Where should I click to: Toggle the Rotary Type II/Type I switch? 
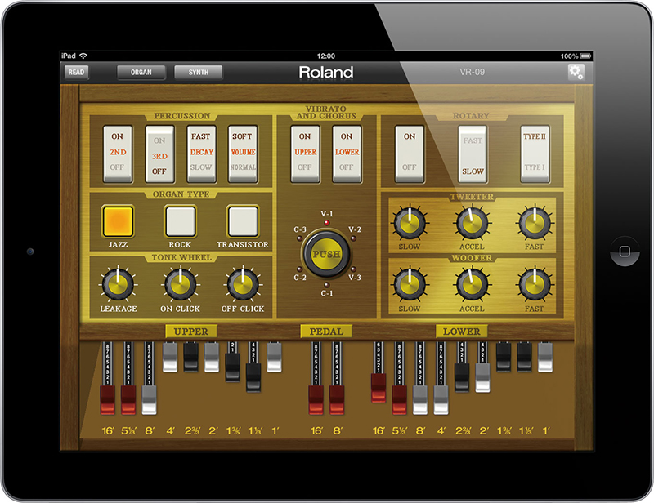tap(535, 151)
